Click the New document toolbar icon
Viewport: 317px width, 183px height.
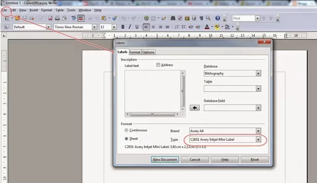click(7, 18)
